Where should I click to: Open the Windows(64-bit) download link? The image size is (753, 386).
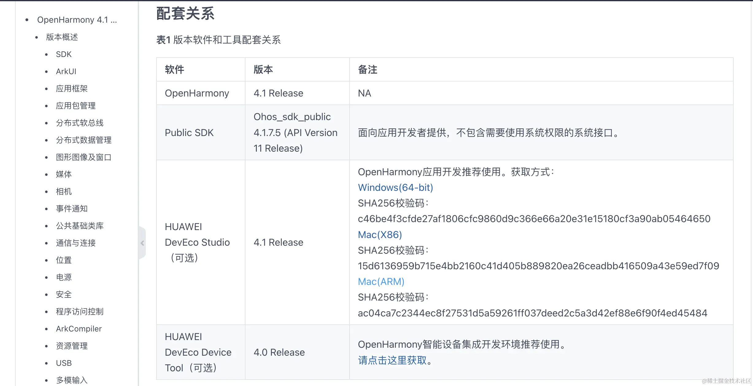point(395,187)
